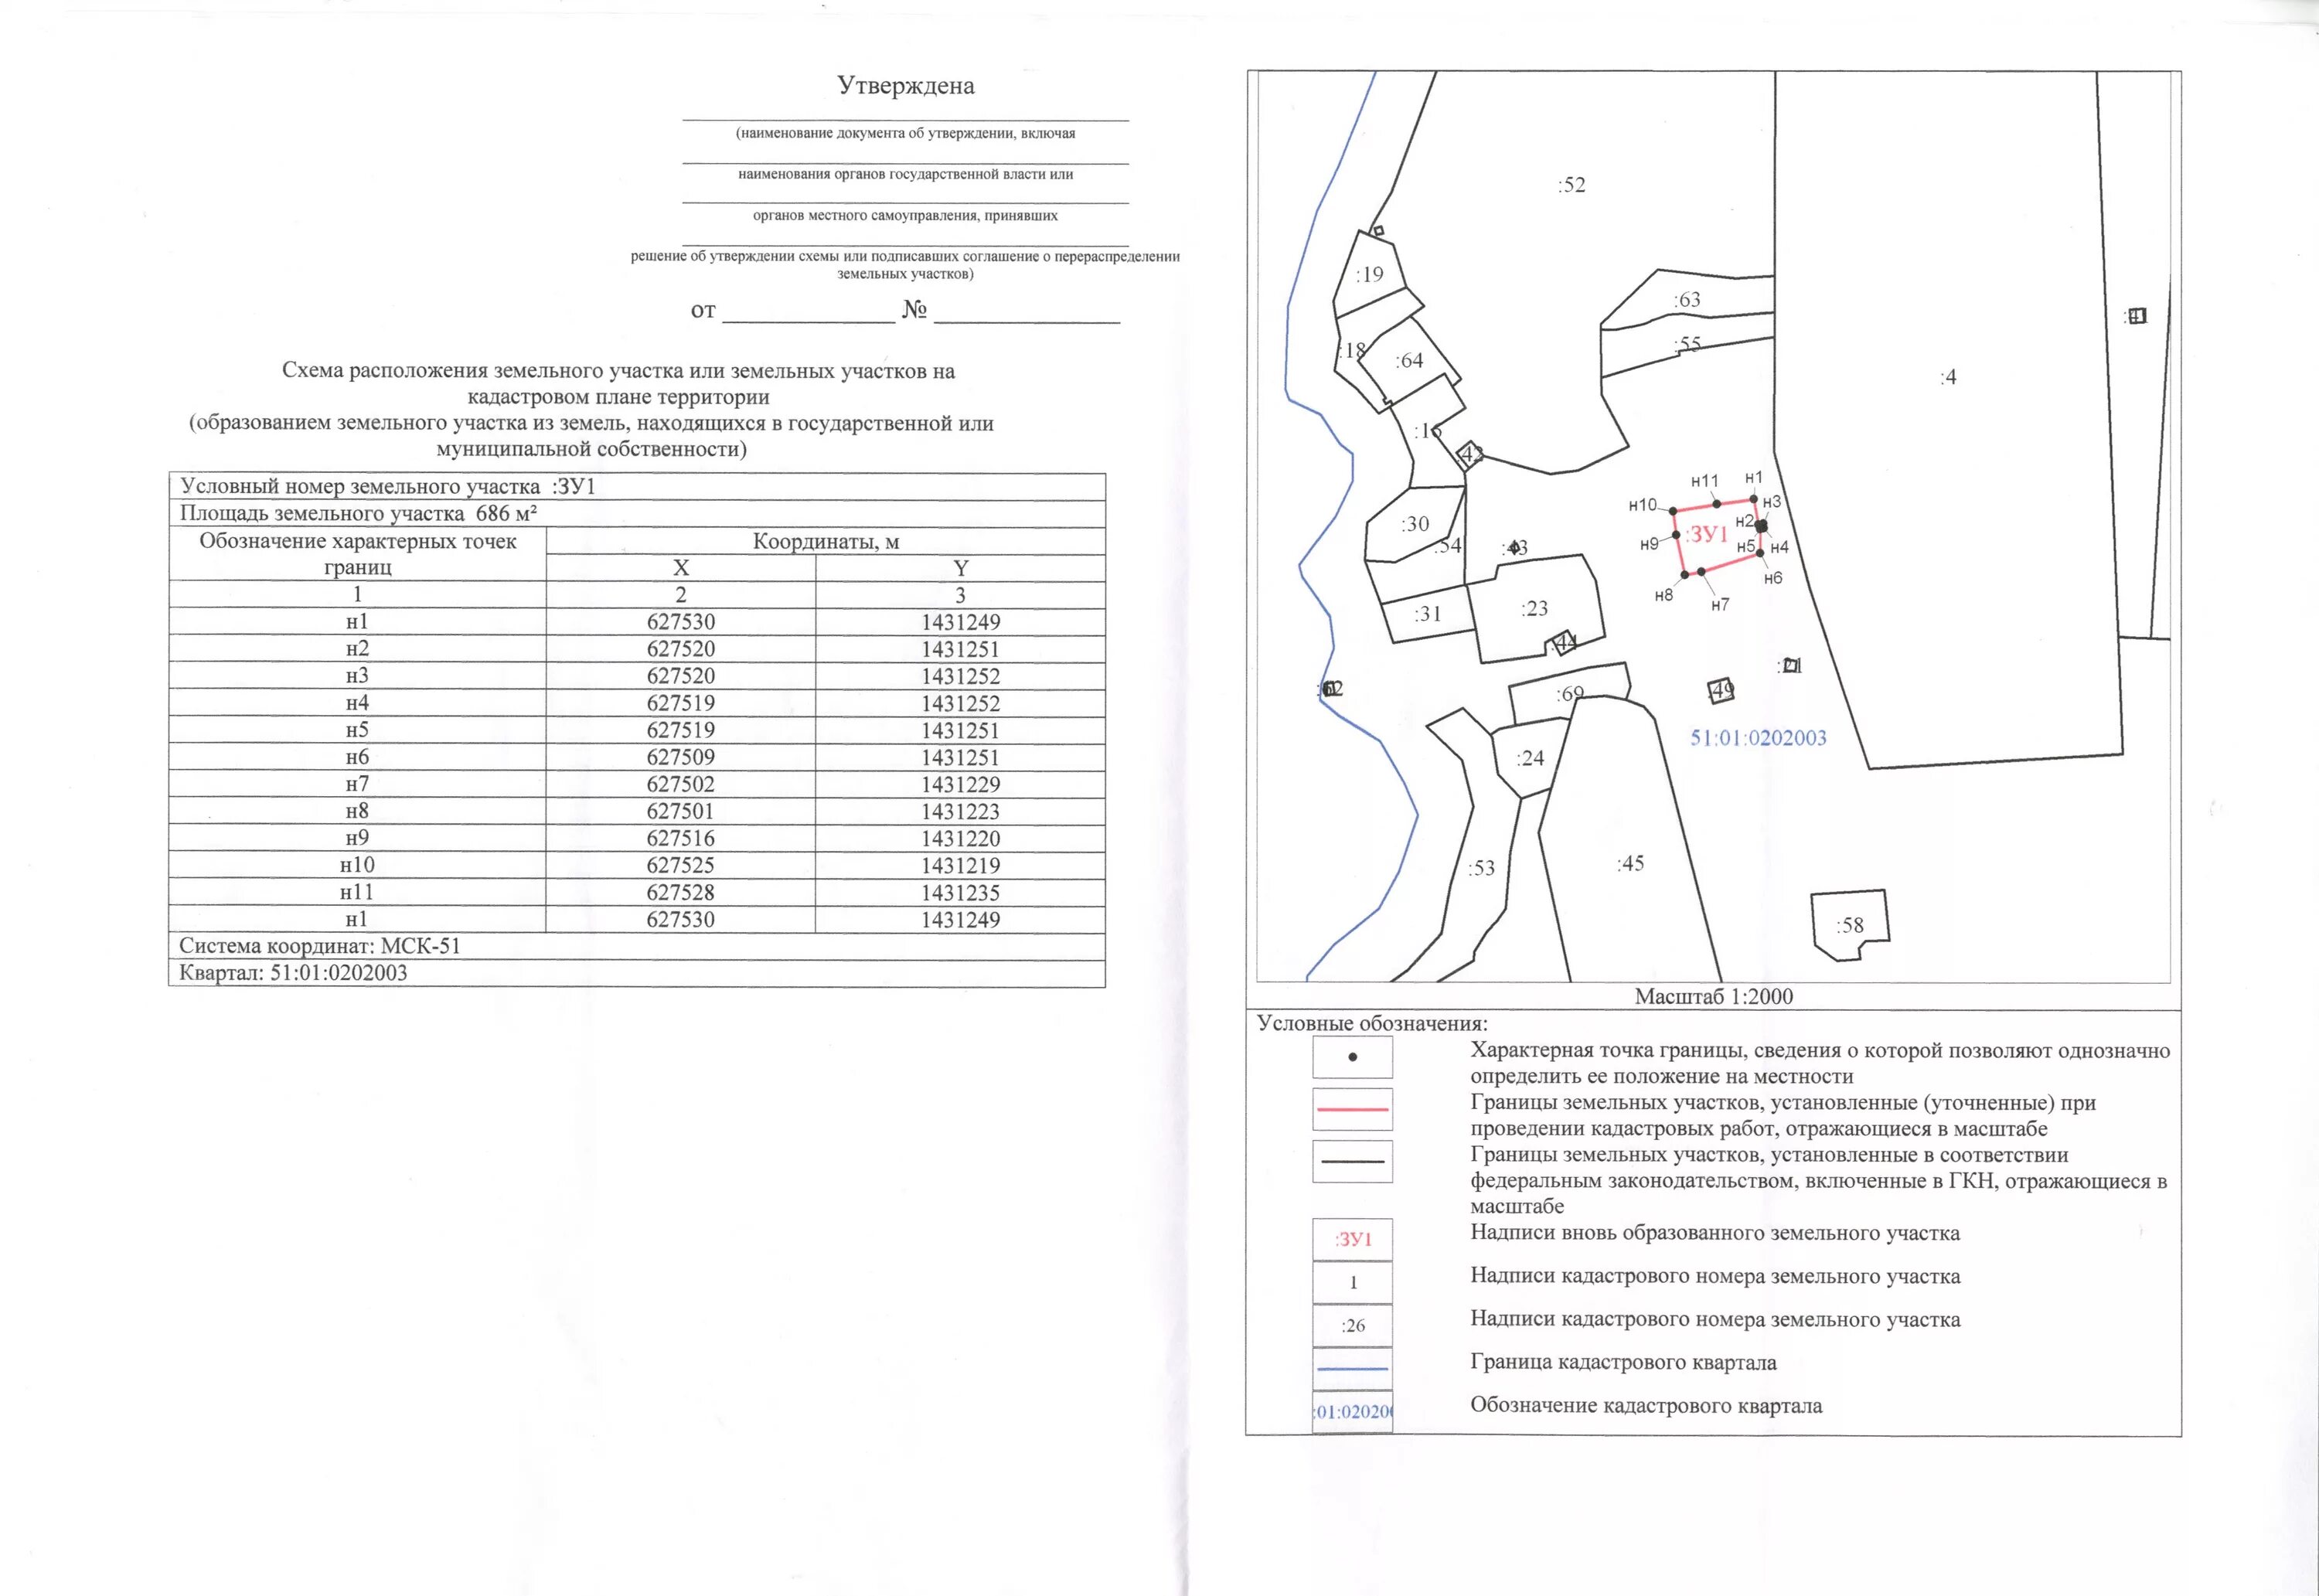Screen dimensions: 2319x1596
Task: Click the 'Утверждена' heading
Action: (x=905, y=86)
